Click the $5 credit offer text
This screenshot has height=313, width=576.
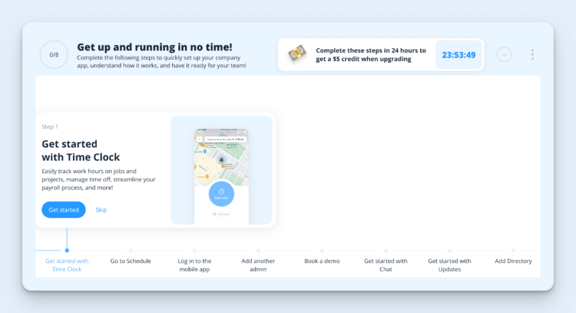[x=371, y=55]
